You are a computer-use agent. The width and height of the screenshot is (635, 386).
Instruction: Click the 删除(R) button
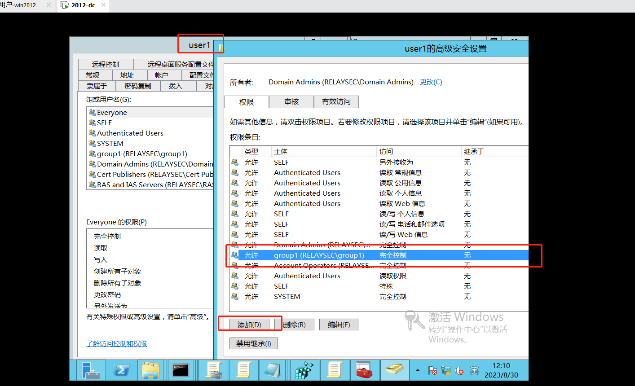[x=294, y=325]
